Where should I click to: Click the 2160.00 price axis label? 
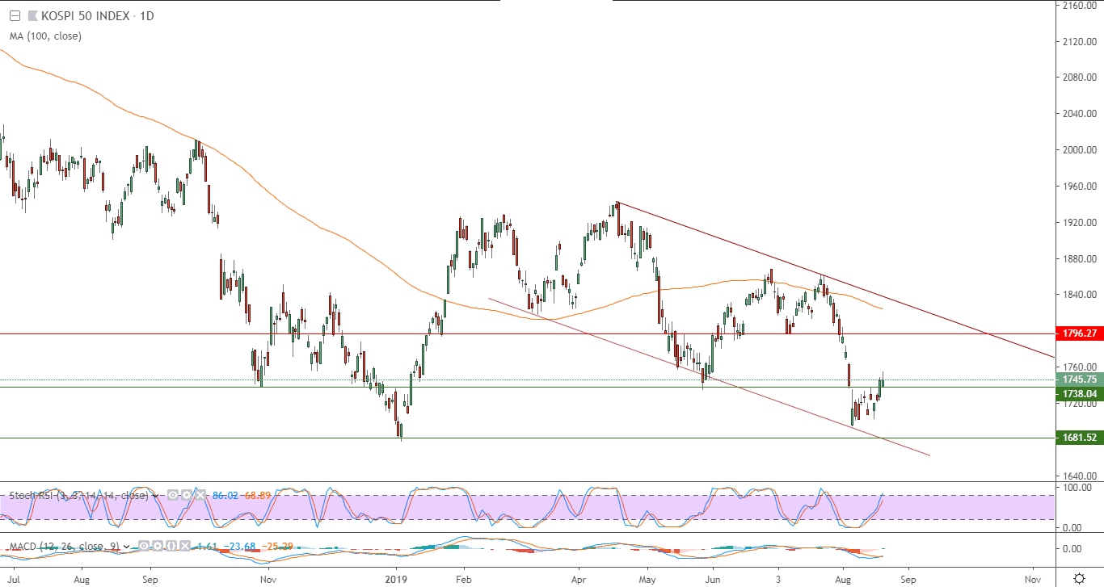(1079, 5)
